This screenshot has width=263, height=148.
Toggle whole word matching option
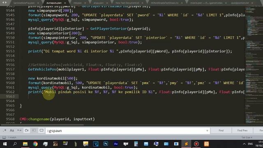click(x=19, y=130)
